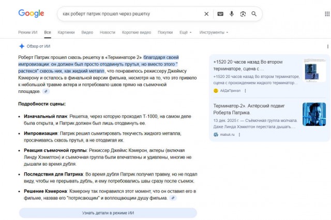Open the Google apps grid icon
331x220 pixels.
coord(327,14)
